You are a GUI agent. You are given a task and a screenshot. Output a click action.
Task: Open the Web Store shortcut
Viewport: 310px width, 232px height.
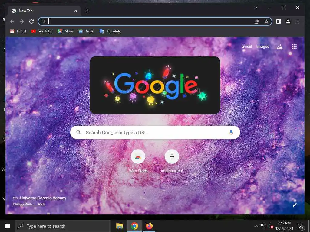pos(138,161)
